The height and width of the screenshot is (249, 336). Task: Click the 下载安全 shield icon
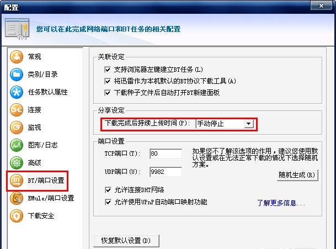tap(17, 216)
